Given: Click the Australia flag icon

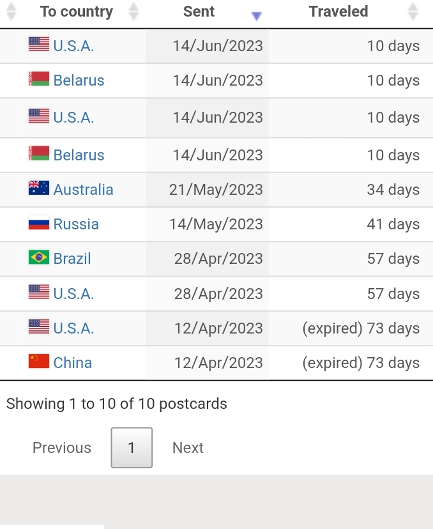Looking at the screenshot, I should pos(39,188).
